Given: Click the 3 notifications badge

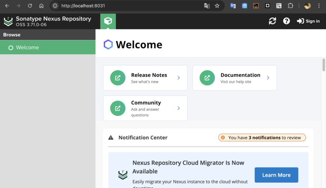Looking at the screenshot, I should 262,138.
